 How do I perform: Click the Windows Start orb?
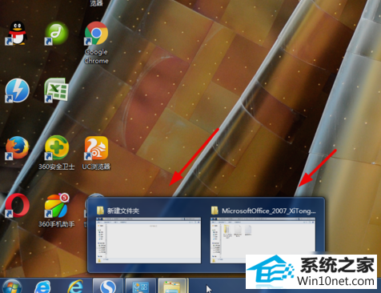[x=11, y=286]
